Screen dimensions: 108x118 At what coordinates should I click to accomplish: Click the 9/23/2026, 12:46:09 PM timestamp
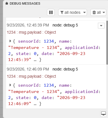tap(28, 69)
